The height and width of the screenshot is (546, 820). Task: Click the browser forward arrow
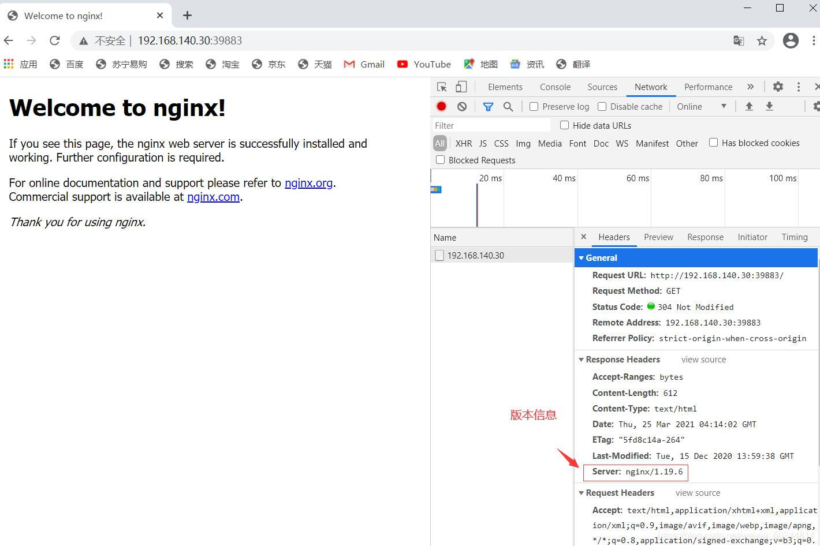coord(31,40)
